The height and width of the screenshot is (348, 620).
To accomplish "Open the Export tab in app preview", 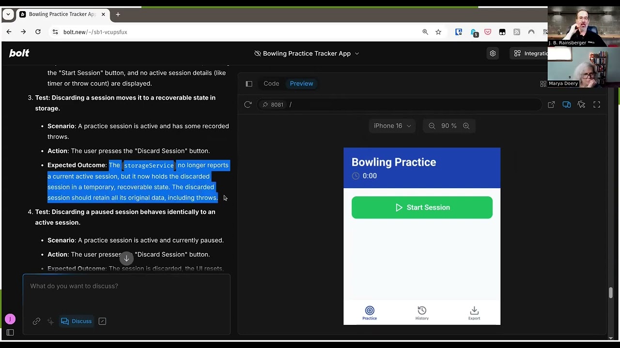I will [x=474, y=313].
